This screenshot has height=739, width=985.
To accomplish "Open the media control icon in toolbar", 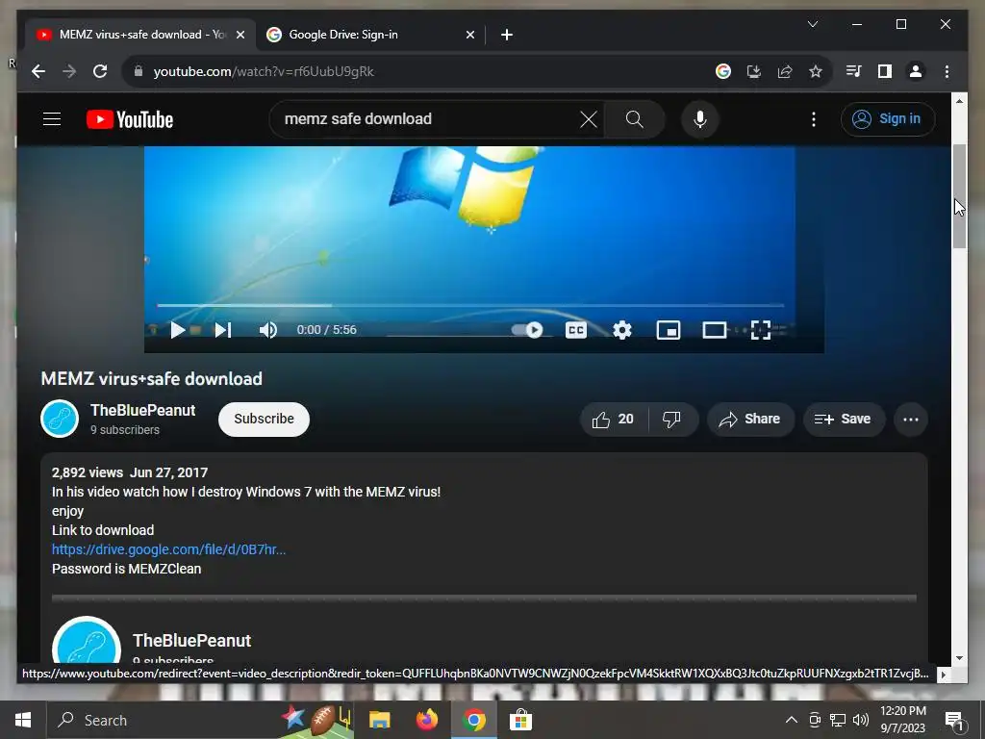I will [x=854, y=71].
